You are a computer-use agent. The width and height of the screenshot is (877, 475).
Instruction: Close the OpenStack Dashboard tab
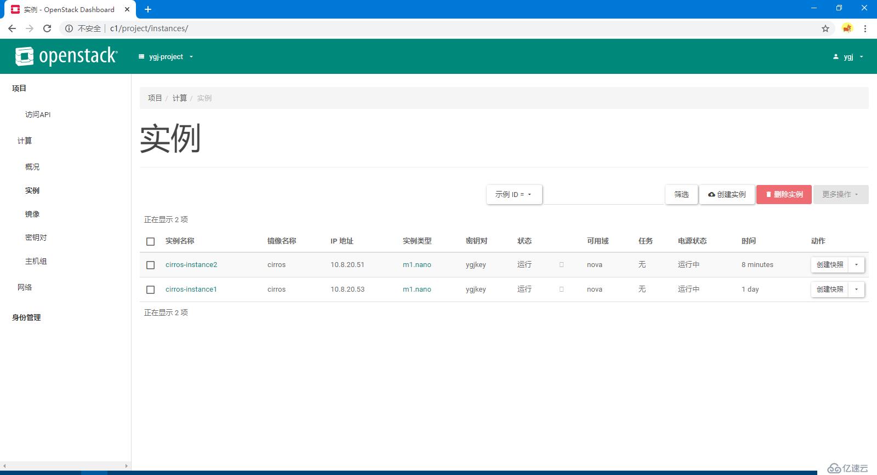pyautogui.click(x=127, y=9)
